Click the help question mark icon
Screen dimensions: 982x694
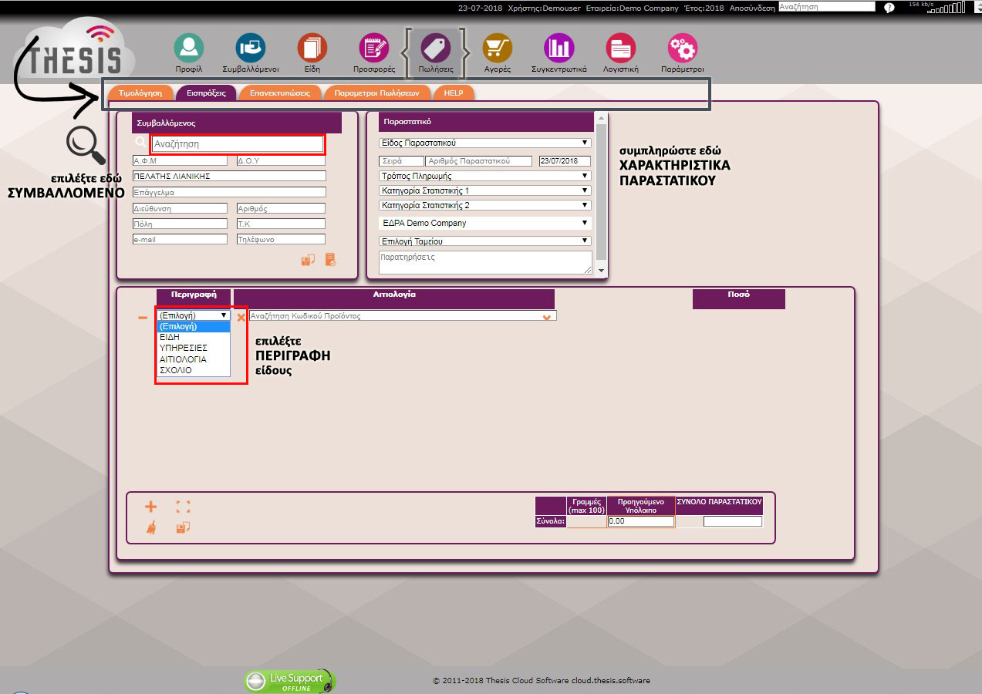click(x=889, y=8)
